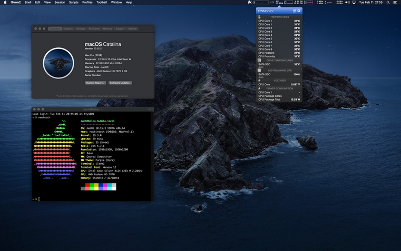
Task: Click the CPU Core 5 temperature row
Action: click(279, 38)
